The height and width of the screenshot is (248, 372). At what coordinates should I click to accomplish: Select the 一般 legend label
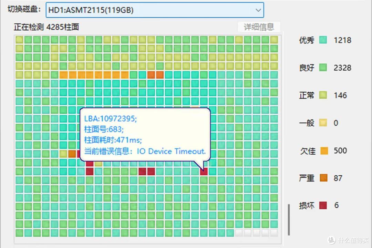tap(307, 123)
